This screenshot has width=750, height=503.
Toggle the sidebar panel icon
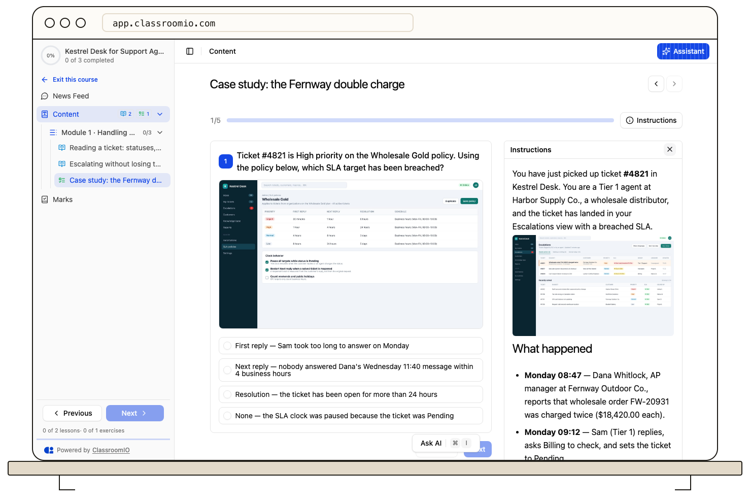pyautogui.click(x=190, y=51)
